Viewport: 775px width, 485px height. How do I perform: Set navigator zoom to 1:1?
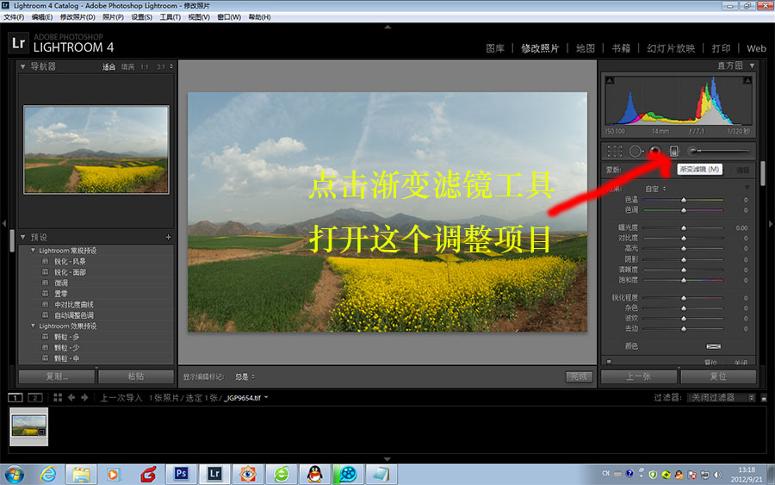point(145,66)
